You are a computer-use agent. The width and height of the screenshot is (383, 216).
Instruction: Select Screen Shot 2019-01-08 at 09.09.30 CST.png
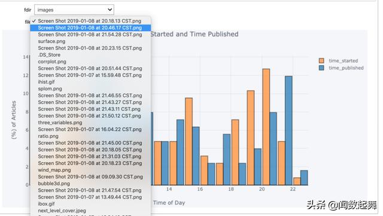[x=90, y=177]
